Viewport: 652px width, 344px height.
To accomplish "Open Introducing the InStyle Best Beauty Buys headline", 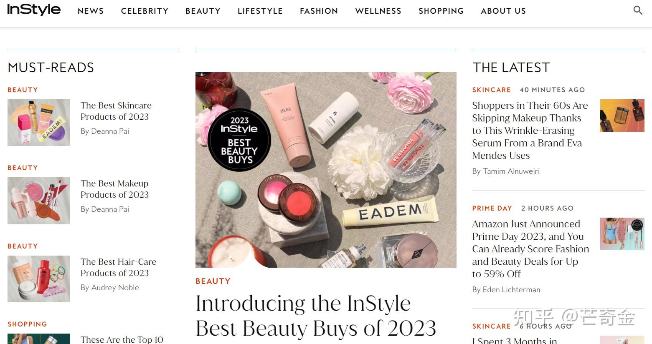I will pyautogui.click(x=316, y=316).
